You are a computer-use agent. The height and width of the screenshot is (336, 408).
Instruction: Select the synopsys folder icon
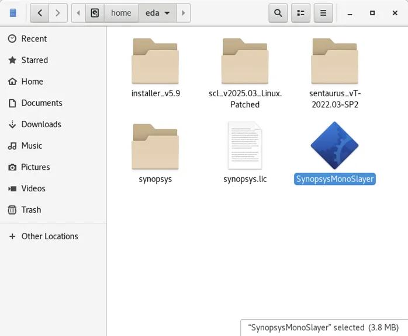[x=155, y=146]
